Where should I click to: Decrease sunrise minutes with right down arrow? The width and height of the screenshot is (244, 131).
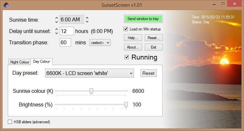87,21
